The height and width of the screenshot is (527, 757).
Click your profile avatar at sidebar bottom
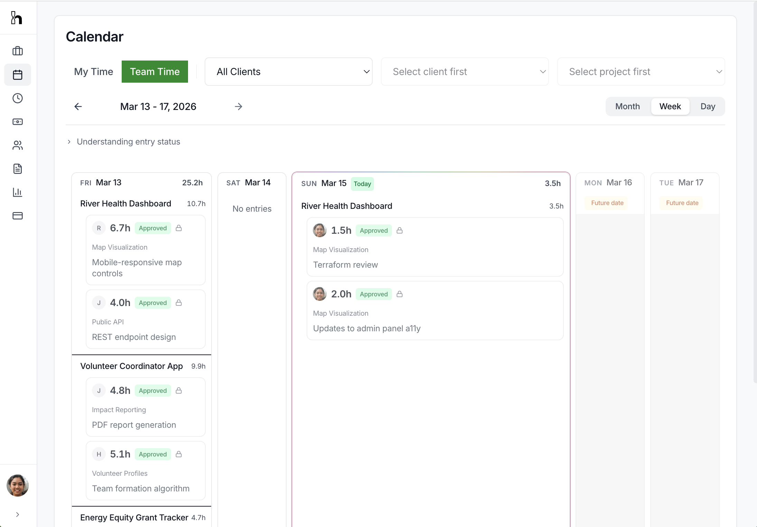pos(18,486)
